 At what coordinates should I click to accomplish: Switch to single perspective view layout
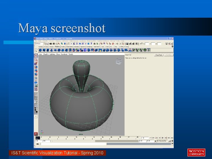coord(36,94)
